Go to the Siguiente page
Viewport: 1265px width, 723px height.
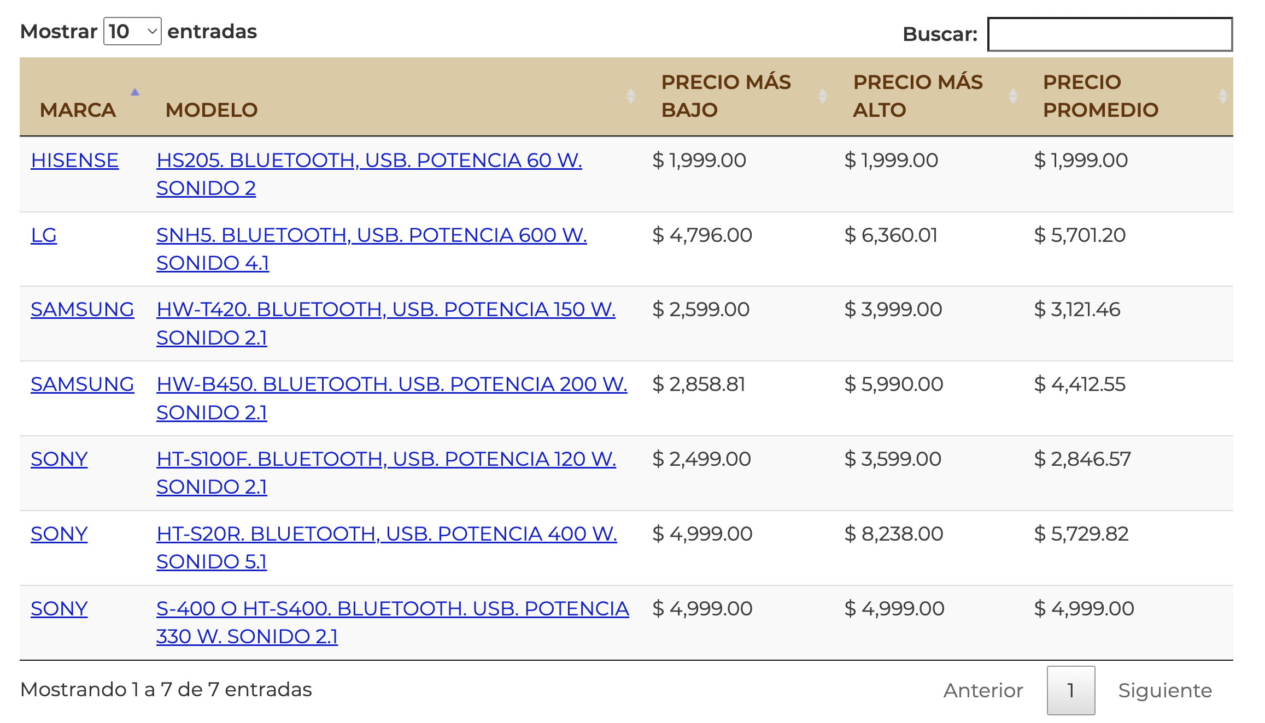click(x=1164, y=691)
